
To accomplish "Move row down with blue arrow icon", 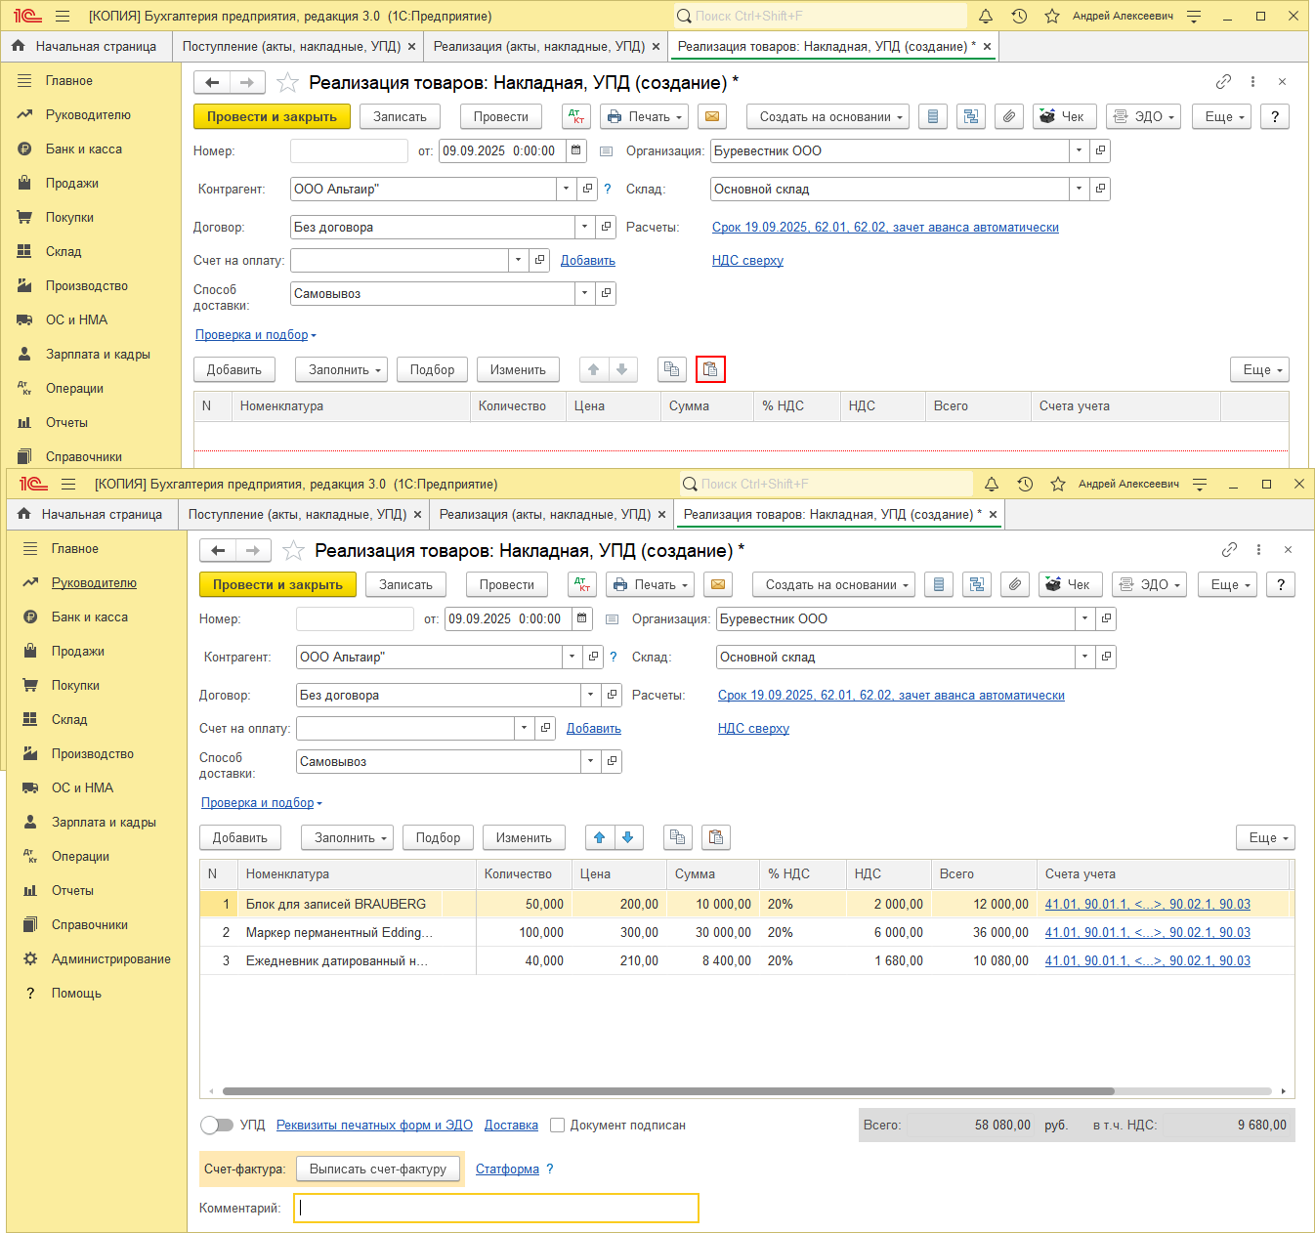I will coord(628,837).
